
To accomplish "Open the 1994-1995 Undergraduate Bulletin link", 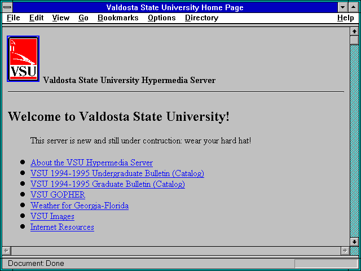I will (x=117, y=173).
